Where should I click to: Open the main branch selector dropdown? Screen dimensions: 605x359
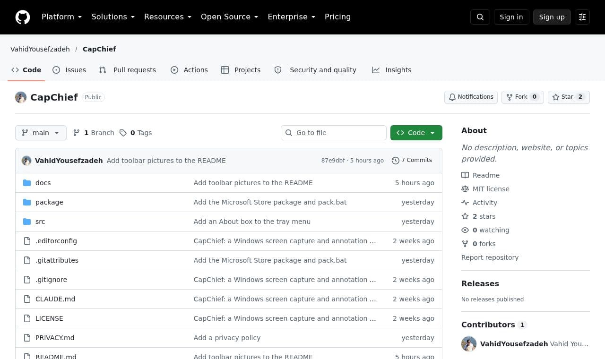[x=41, y=133]
